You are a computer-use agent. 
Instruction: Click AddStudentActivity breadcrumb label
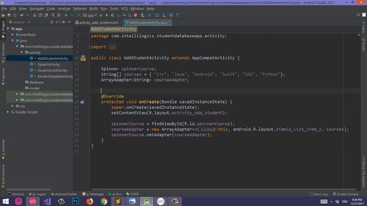(x=114, y=29)
